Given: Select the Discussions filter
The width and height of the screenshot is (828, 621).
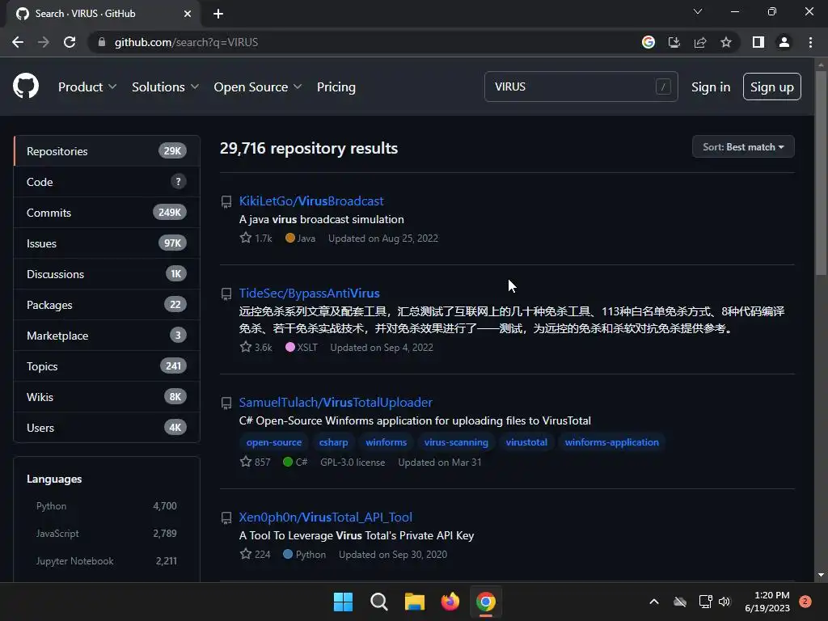Looking at the screenshot, I should click(x=107, y=273).
